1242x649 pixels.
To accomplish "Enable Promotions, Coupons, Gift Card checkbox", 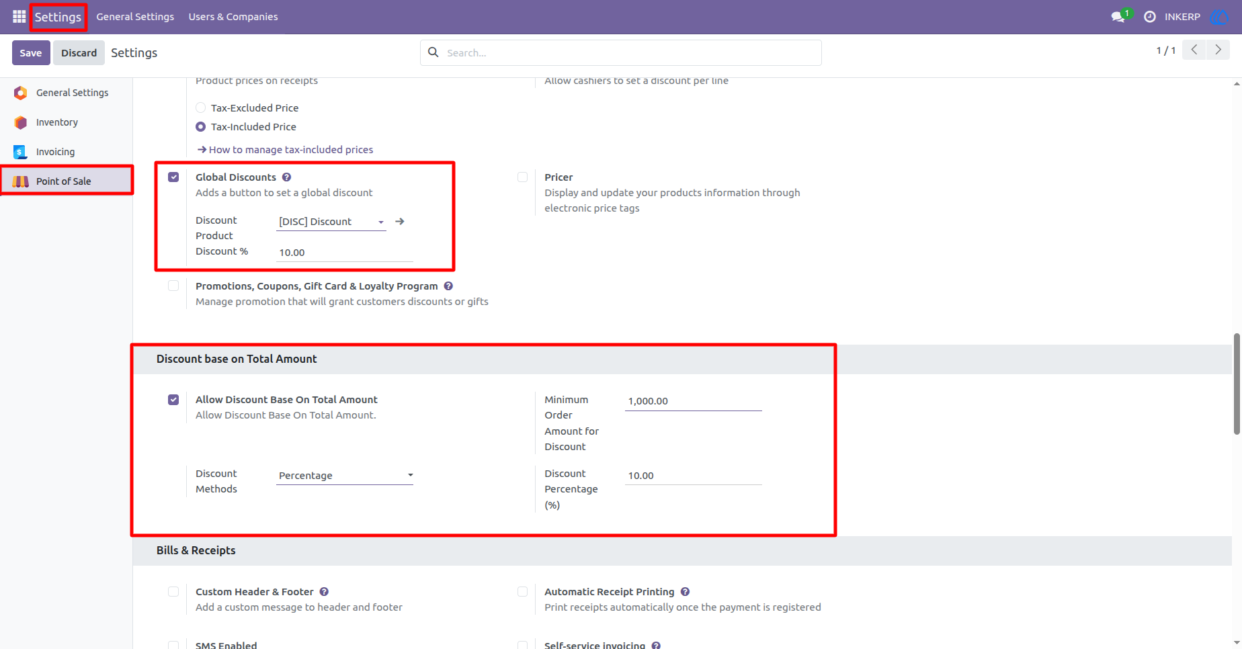I will click(x=173, y=286).
